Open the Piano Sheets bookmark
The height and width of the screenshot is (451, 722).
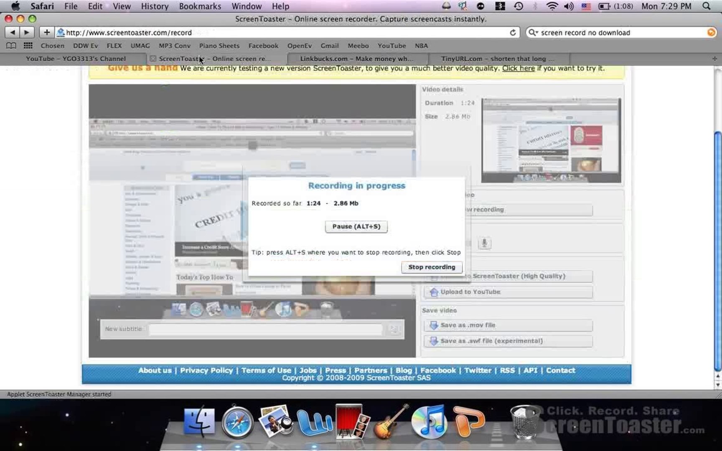pyautogui.click(x=219, y=46)
